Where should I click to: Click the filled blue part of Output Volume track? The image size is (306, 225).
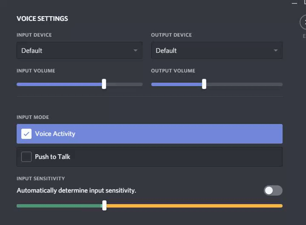point(176,84)
